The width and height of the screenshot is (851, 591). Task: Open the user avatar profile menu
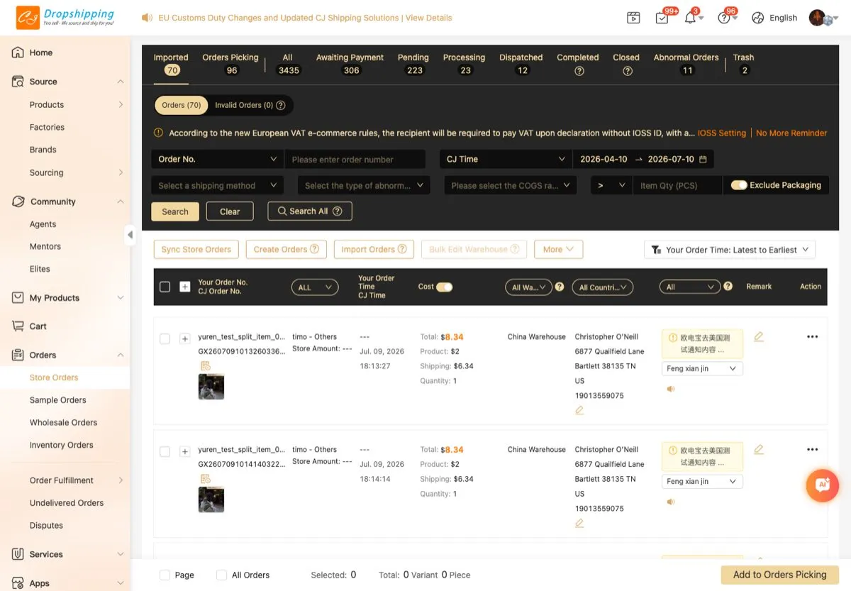818,18
